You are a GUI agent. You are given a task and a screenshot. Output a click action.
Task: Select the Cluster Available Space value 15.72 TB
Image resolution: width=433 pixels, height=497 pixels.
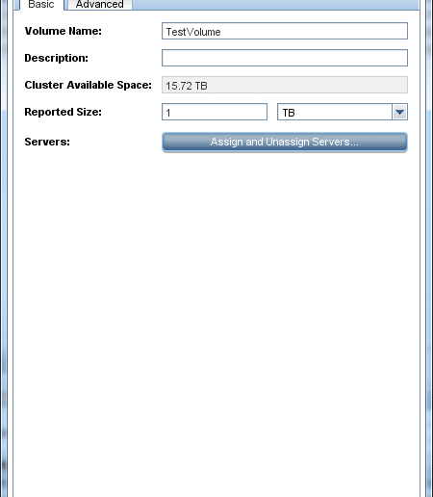pyautogui.click(x=285, y=85)
